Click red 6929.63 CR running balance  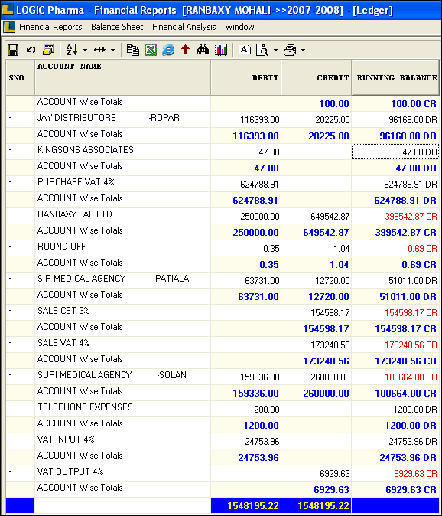pos(415,474)
